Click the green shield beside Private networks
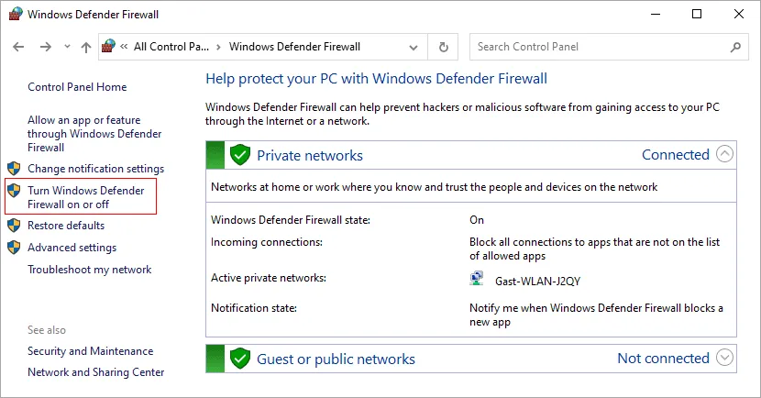This screenshot has height=398, width=761. pyautogui.click(x=240, y=155)
